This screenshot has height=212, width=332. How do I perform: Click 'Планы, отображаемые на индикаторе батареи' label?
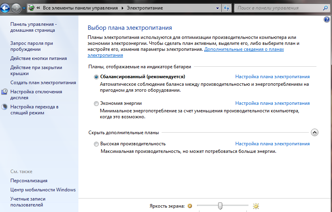click(x=140, y=67)
